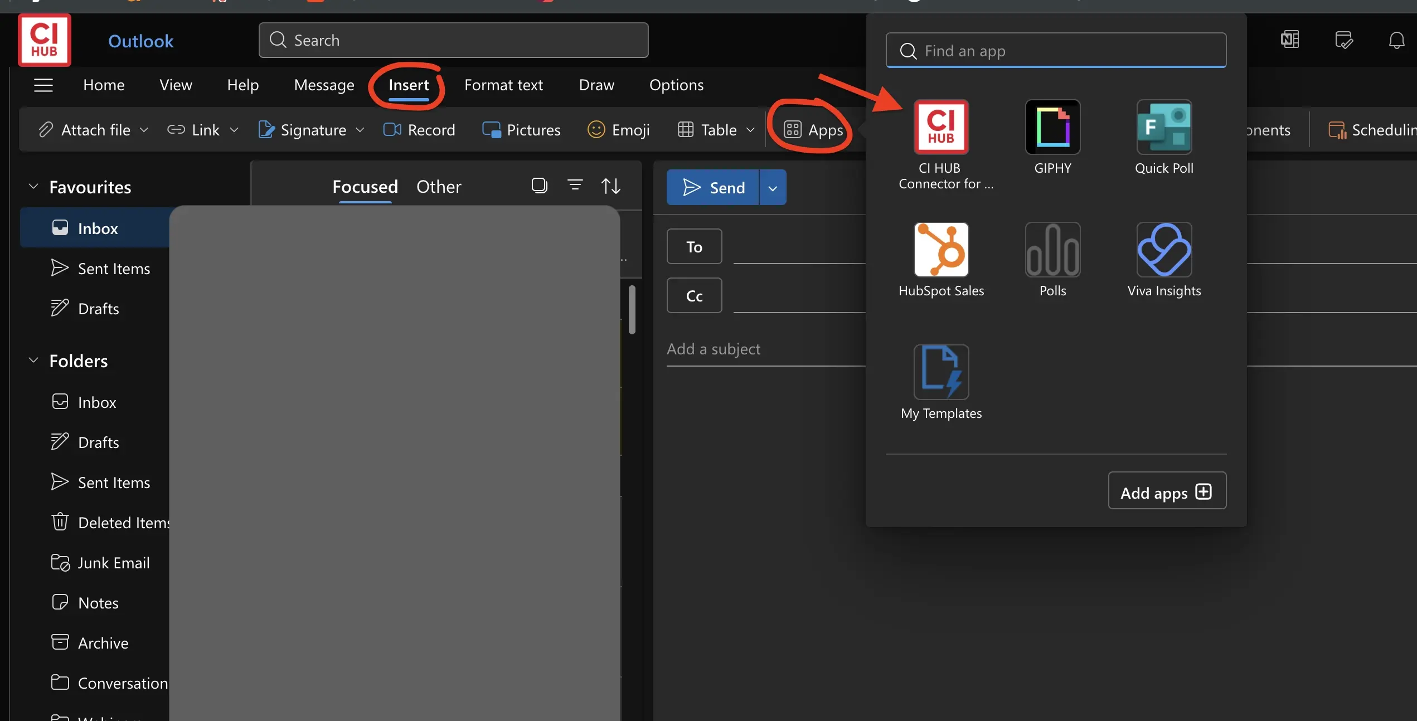Click the Apps button in ribbon
This screenshot has height=721, width=1417.
(x=813, y=129)
